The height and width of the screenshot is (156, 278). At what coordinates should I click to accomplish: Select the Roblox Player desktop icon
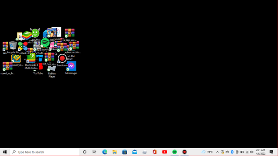[x=52, y=68]
